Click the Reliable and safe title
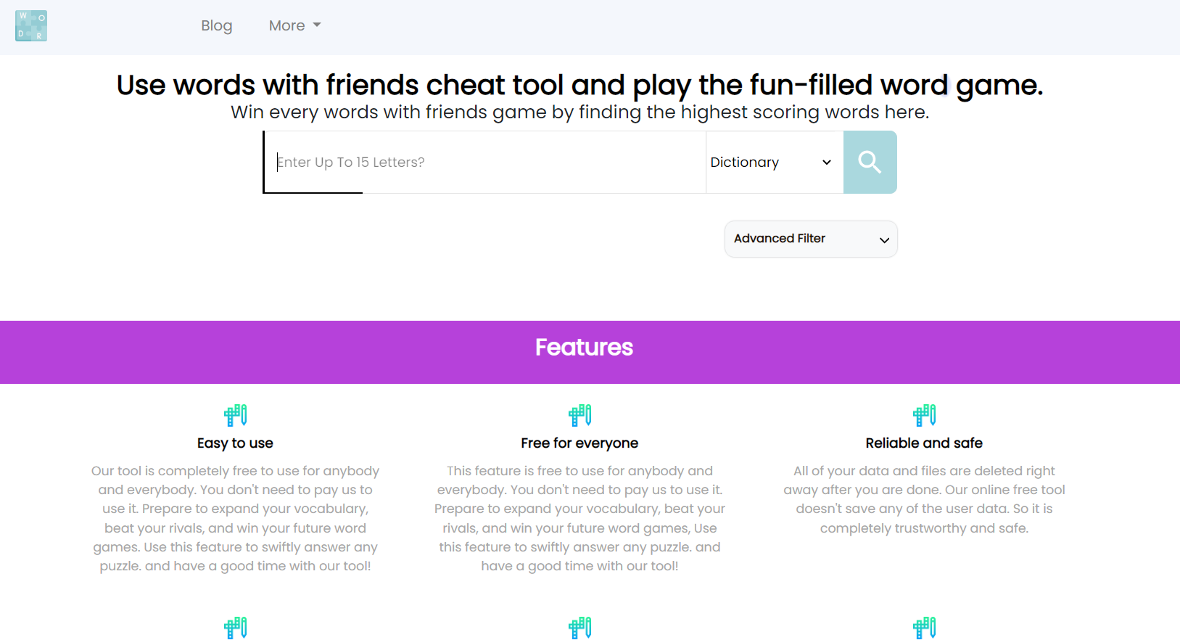 click(x=924, y=443)
